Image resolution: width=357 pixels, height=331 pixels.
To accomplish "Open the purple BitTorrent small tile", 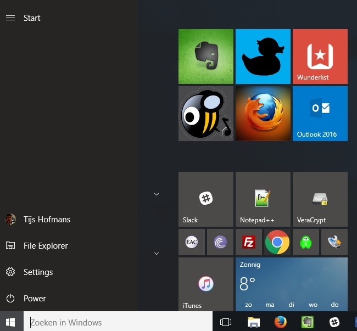I will click(220, 242).
